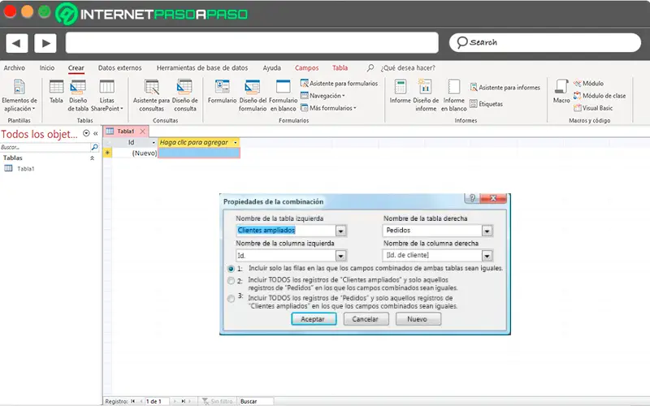Select join option 2 radio button
650x406 pixels.
[231, 280]
